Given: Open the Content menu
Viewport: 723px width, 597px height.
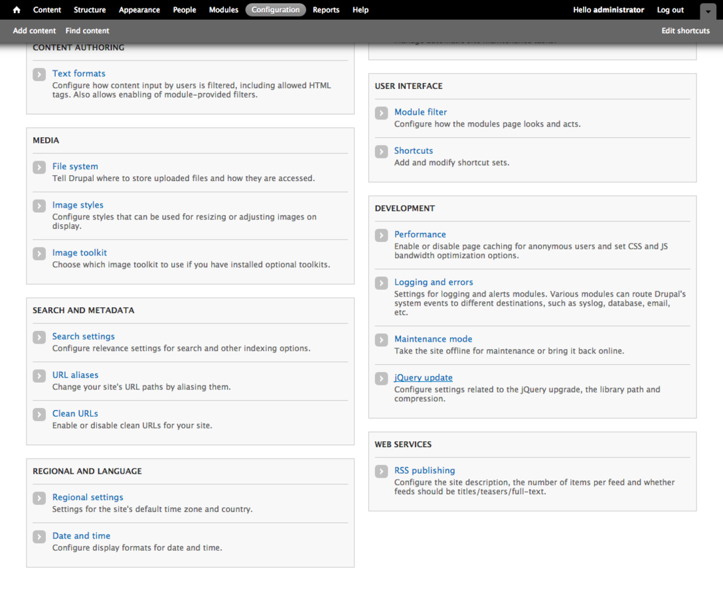Looking at the screenshot, I should (47, 10).
